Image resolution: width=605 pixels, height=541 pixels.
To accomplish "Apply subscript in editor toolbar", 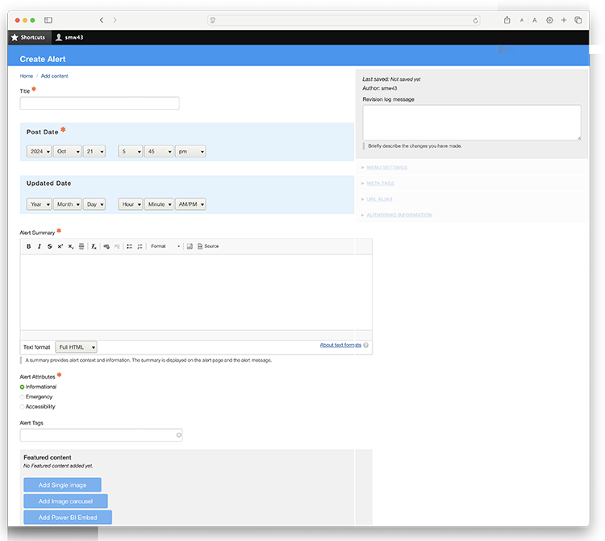I will pos(71,246).
